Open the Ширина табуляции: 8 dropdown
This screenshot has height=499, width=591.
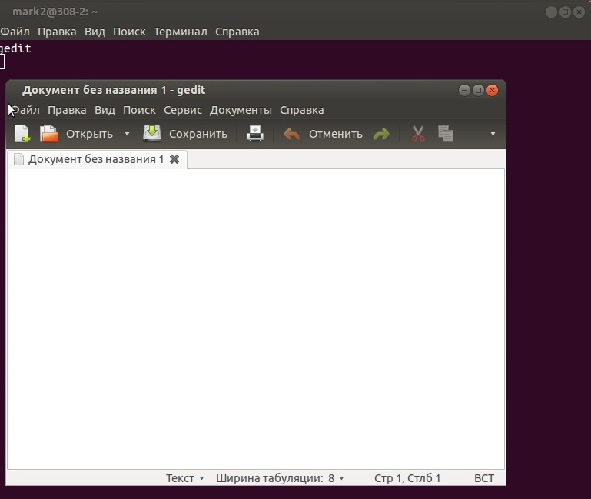click(280, 478)
